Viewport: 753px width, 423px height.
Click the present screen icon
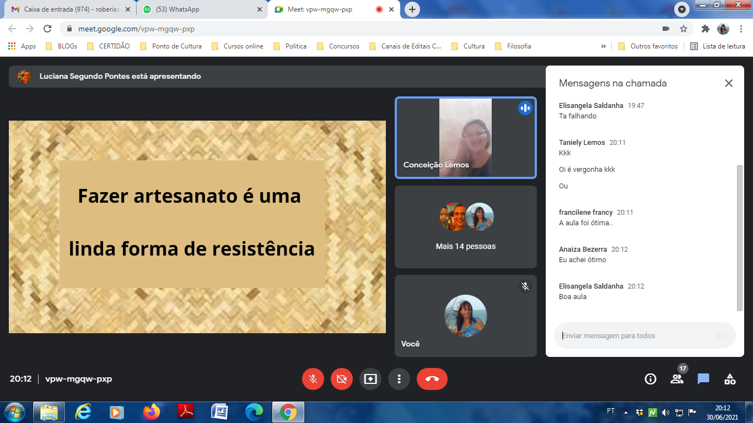coord(370,379)
